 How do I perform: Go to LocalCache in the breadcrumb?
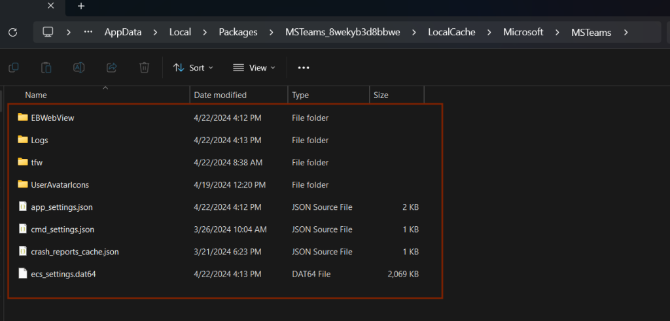tap(451, 32)
